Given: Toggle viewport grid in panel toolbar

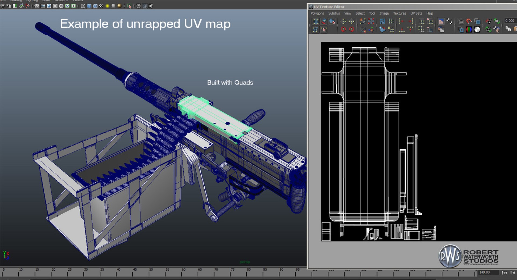Looking at the screenshot, I should pos(37,6).
